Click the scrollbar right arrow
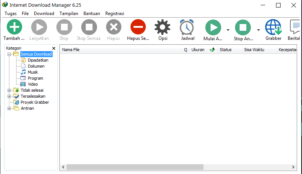The image size is (302, 174). point(293,167)
